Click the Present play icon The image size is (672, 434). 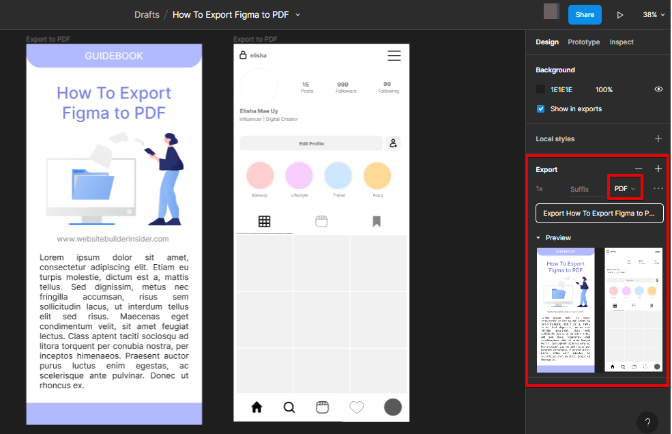pyautogui.click(x=620, y=14)
